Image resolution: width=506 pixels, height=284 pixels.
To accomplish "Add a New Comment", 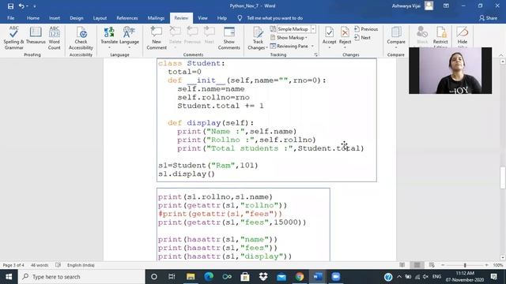I will [157, 38].
